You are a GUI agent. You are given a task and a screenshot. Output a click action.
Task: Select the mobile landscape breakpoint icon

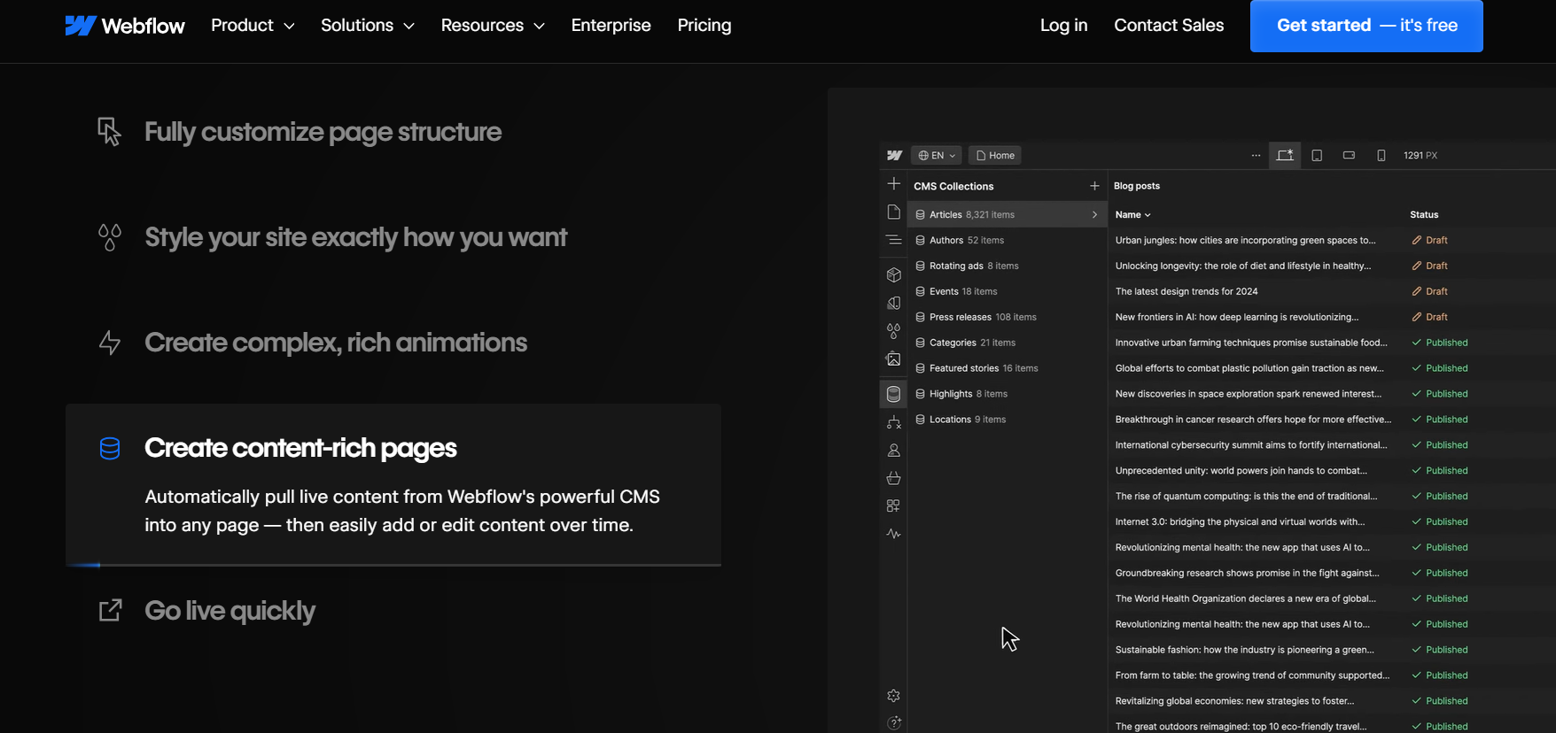pyautogui.click(x=1349, y=155)
